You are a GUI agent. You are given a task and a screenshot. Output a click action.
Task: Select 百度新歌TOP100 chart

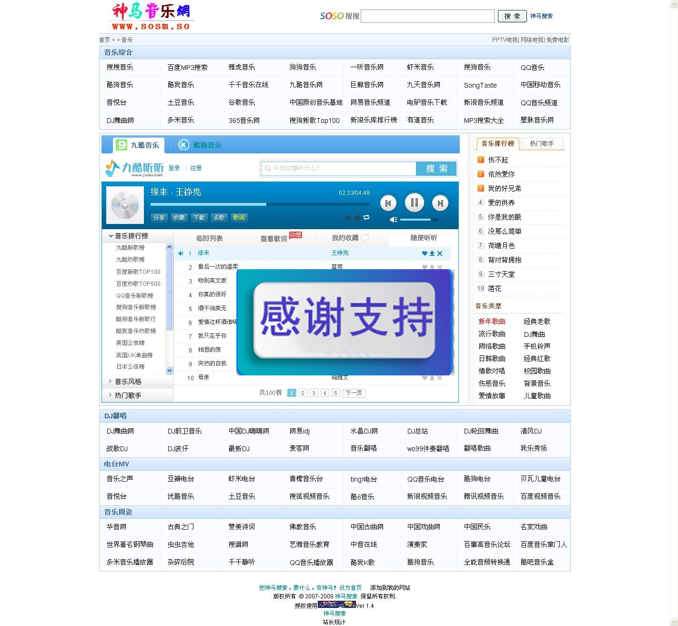pos(138,272)
